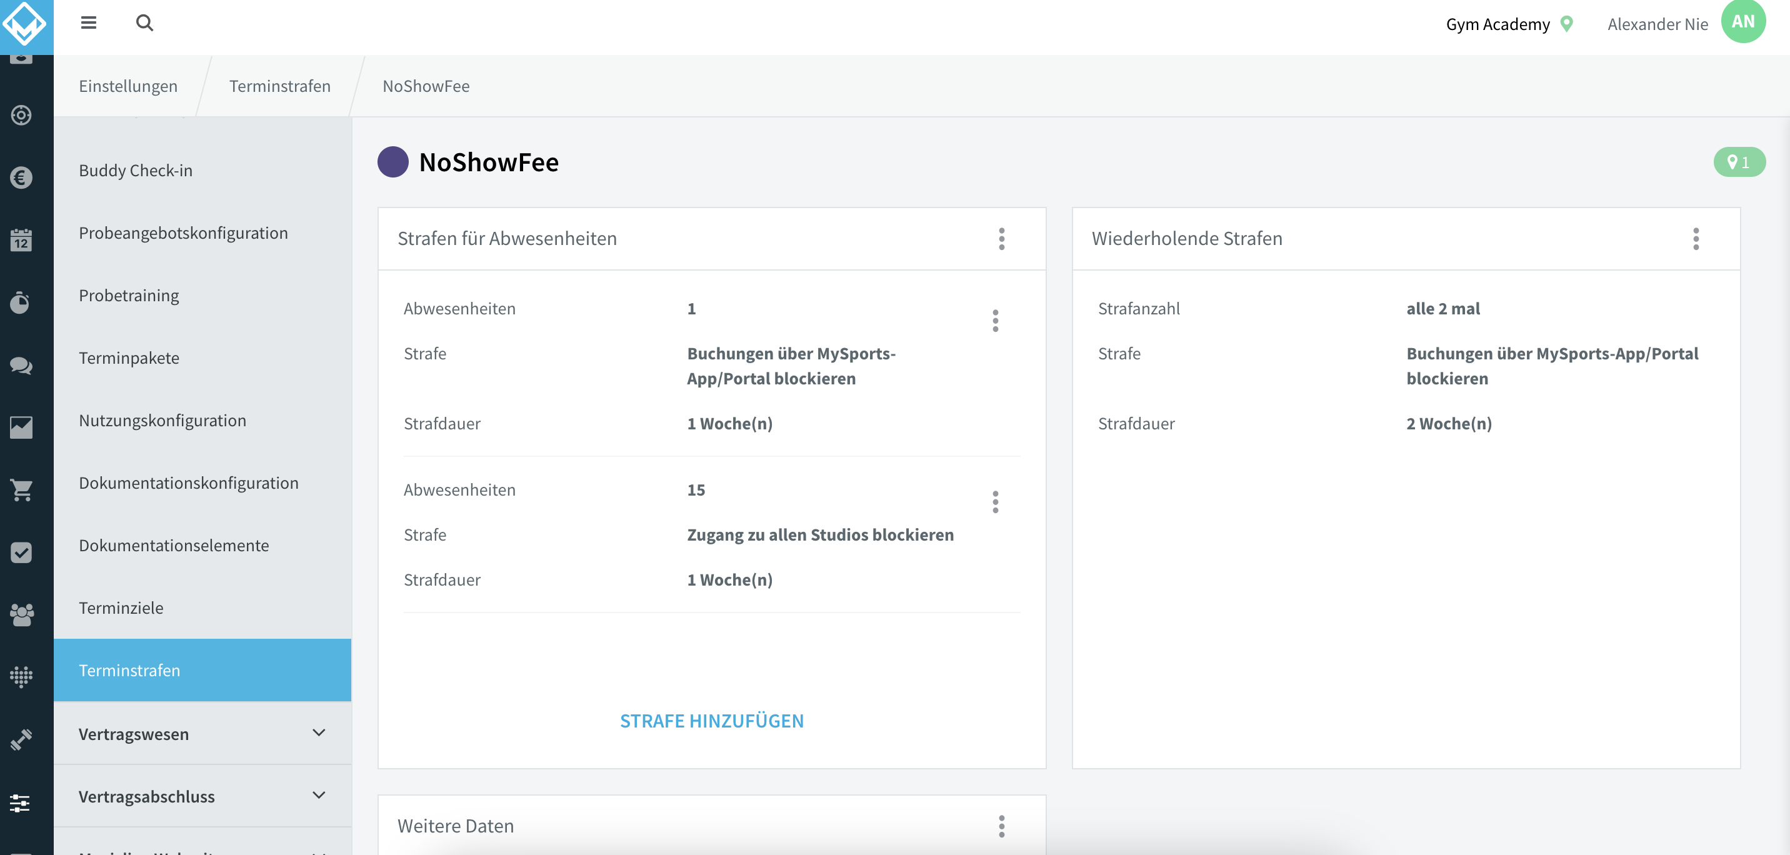1790x855 pixels.
Task: Open the people group icon in sidebar
Action: pos(21,614)
